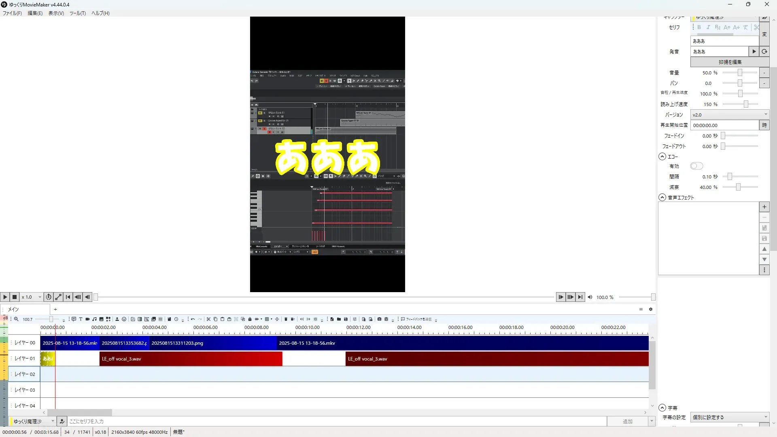Open timeline settings gear icon
Viewport: 777px width, 437px height.
(x=651, y=309)
